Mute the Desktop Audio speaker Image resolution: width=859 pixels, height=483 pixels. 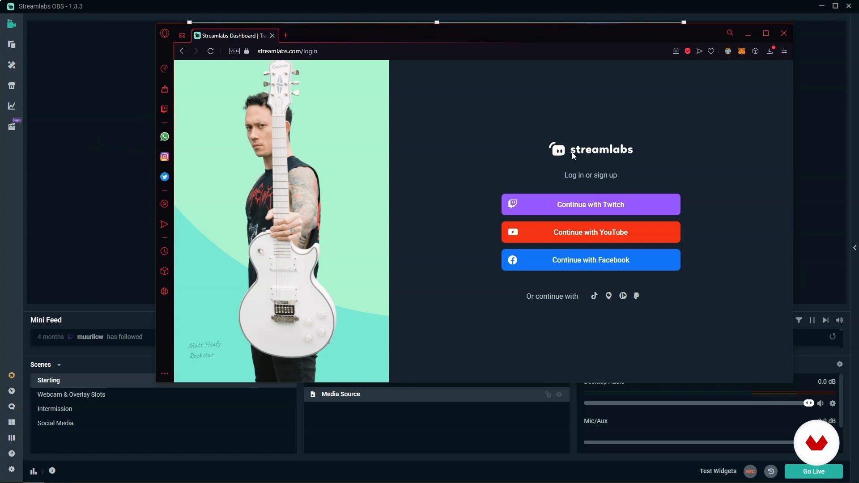(820, 403)
